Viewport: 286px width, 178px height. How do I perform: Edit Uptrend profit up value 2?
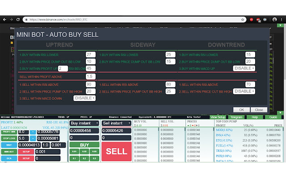pos(63,69)
